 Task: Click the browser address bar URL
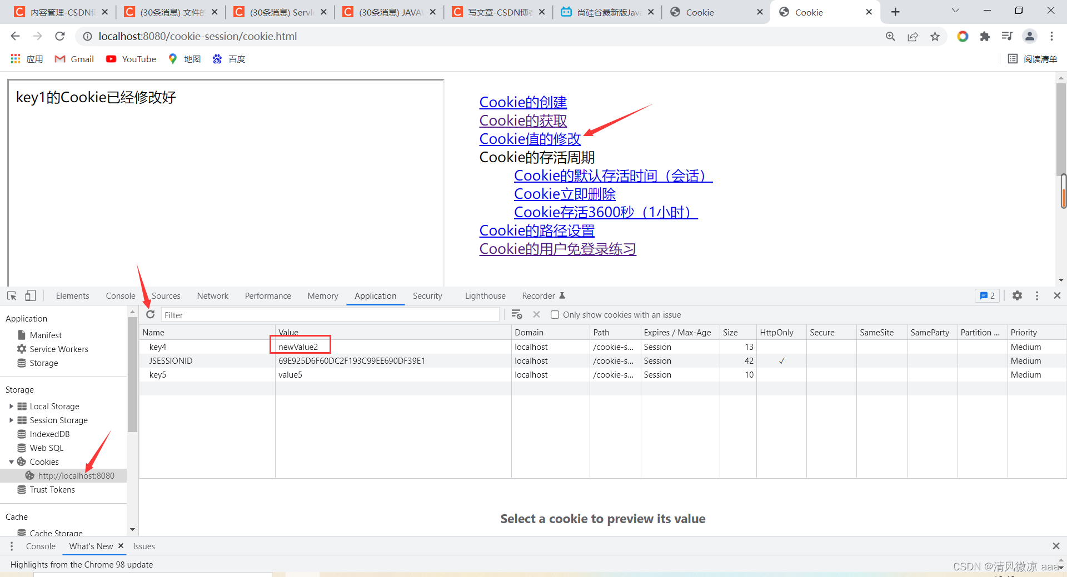tap(198, 36)
